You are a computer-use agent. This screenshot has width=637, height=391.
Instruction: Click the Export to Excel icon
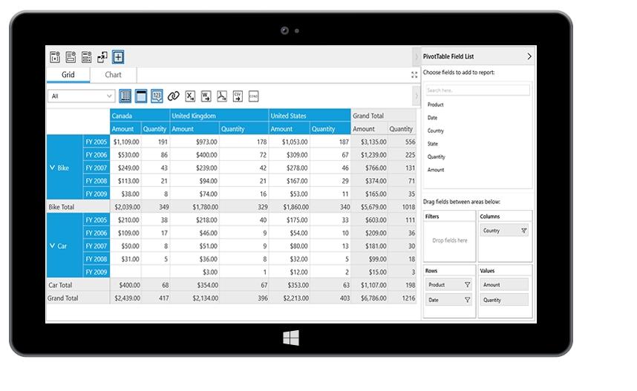(190, 96)
